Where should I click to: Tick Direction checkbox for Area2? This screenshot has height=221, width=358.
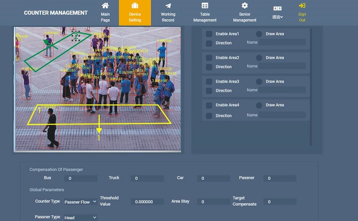(x=209, y=67)
